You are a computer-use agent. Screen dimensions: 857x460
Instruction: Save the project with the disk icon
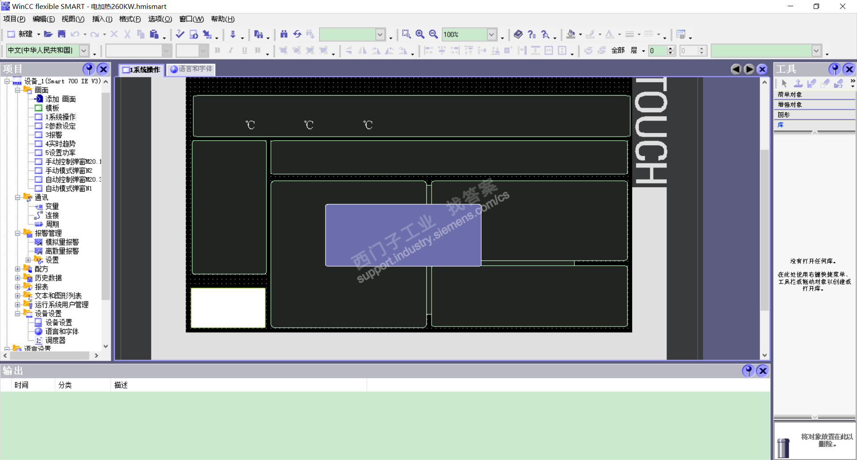62,34
